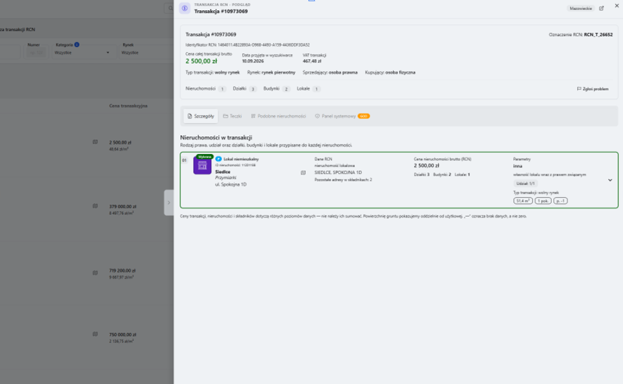Click the map icon beside SIEDLCE, SPOKOJNA 1D

click(x=303, y=172)
